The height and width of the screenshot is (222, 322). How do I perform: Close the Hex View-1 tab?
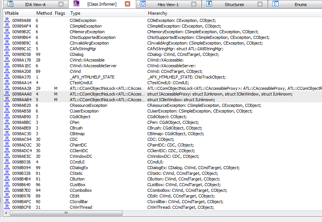coord(194,4)
